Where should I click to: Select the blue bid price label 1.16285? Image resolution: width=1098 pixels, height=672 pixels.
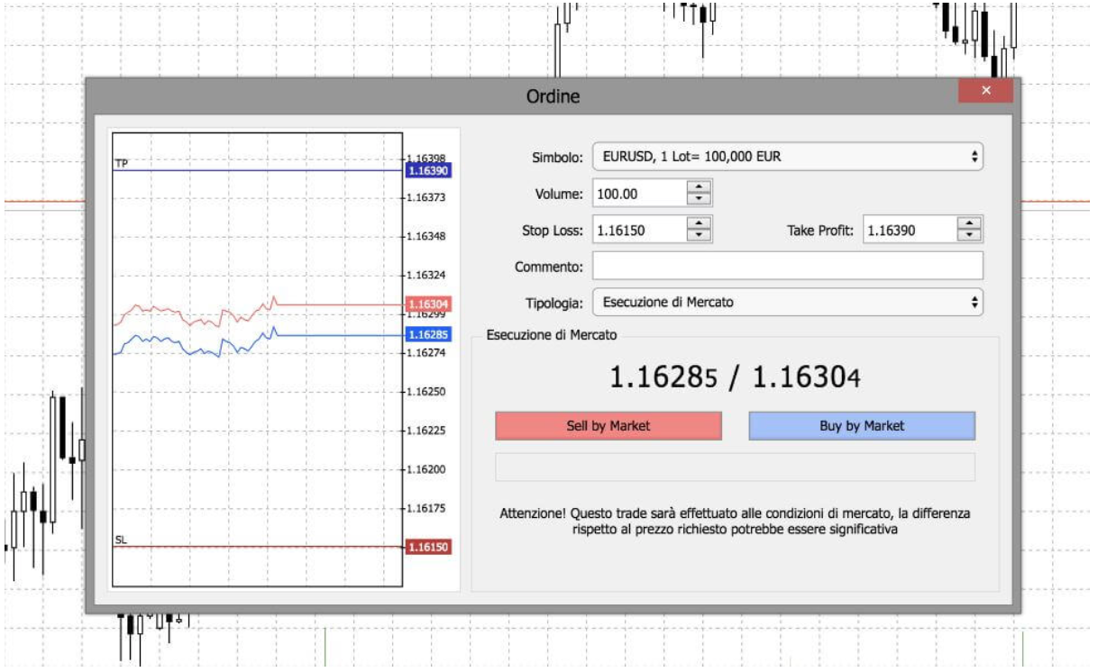pyautogui.click(x=428, y=334)
